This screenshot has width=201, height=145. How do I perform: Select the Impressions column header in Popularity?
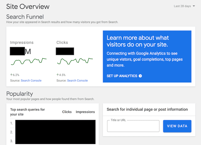coord(85,112)
